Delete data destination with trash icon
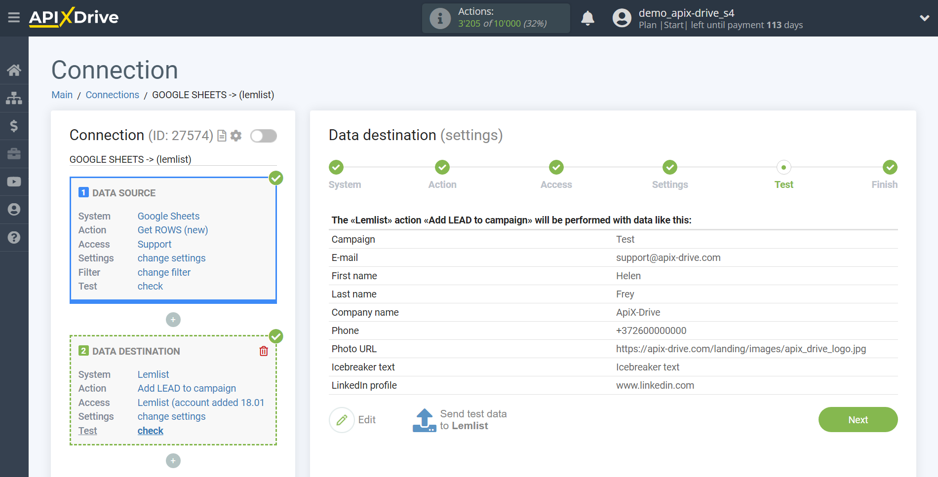 click(264, 351)
